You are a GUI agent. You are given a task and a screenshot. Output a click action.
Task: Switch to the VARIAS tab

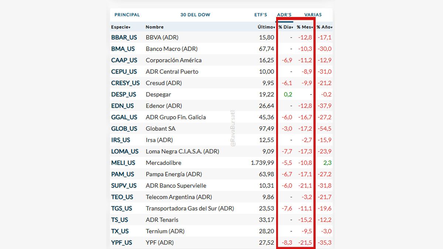(313, 15)
